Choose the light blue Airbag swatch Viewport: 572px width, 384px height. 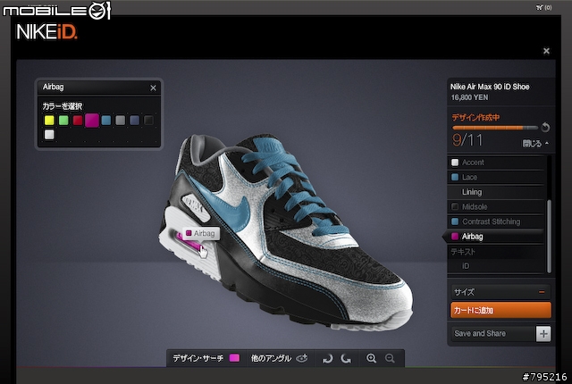[x=106, y=121]
